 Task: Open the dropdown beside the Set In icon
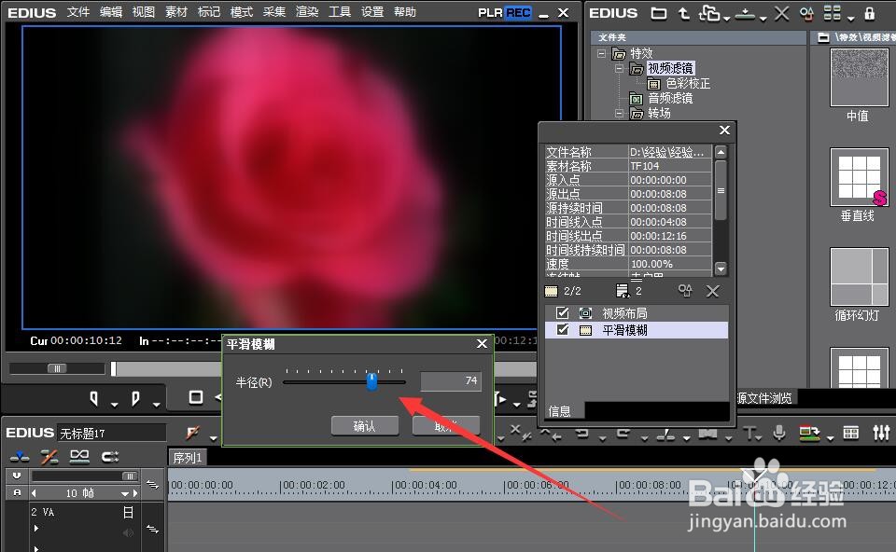114,405
